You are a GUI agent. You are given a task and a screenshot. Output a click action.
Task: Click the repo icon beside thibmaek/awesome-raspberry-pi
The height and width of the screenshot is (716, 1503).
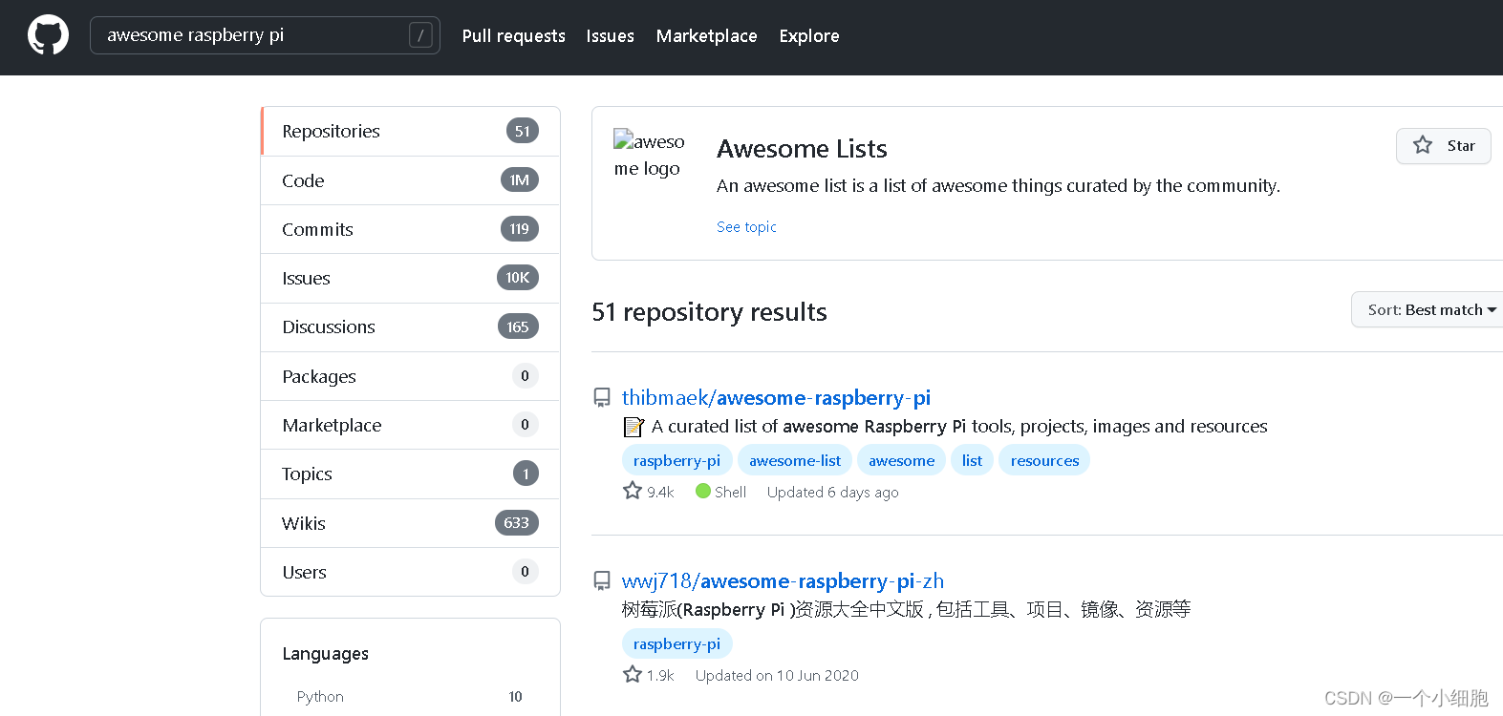(x=602, y=397)
